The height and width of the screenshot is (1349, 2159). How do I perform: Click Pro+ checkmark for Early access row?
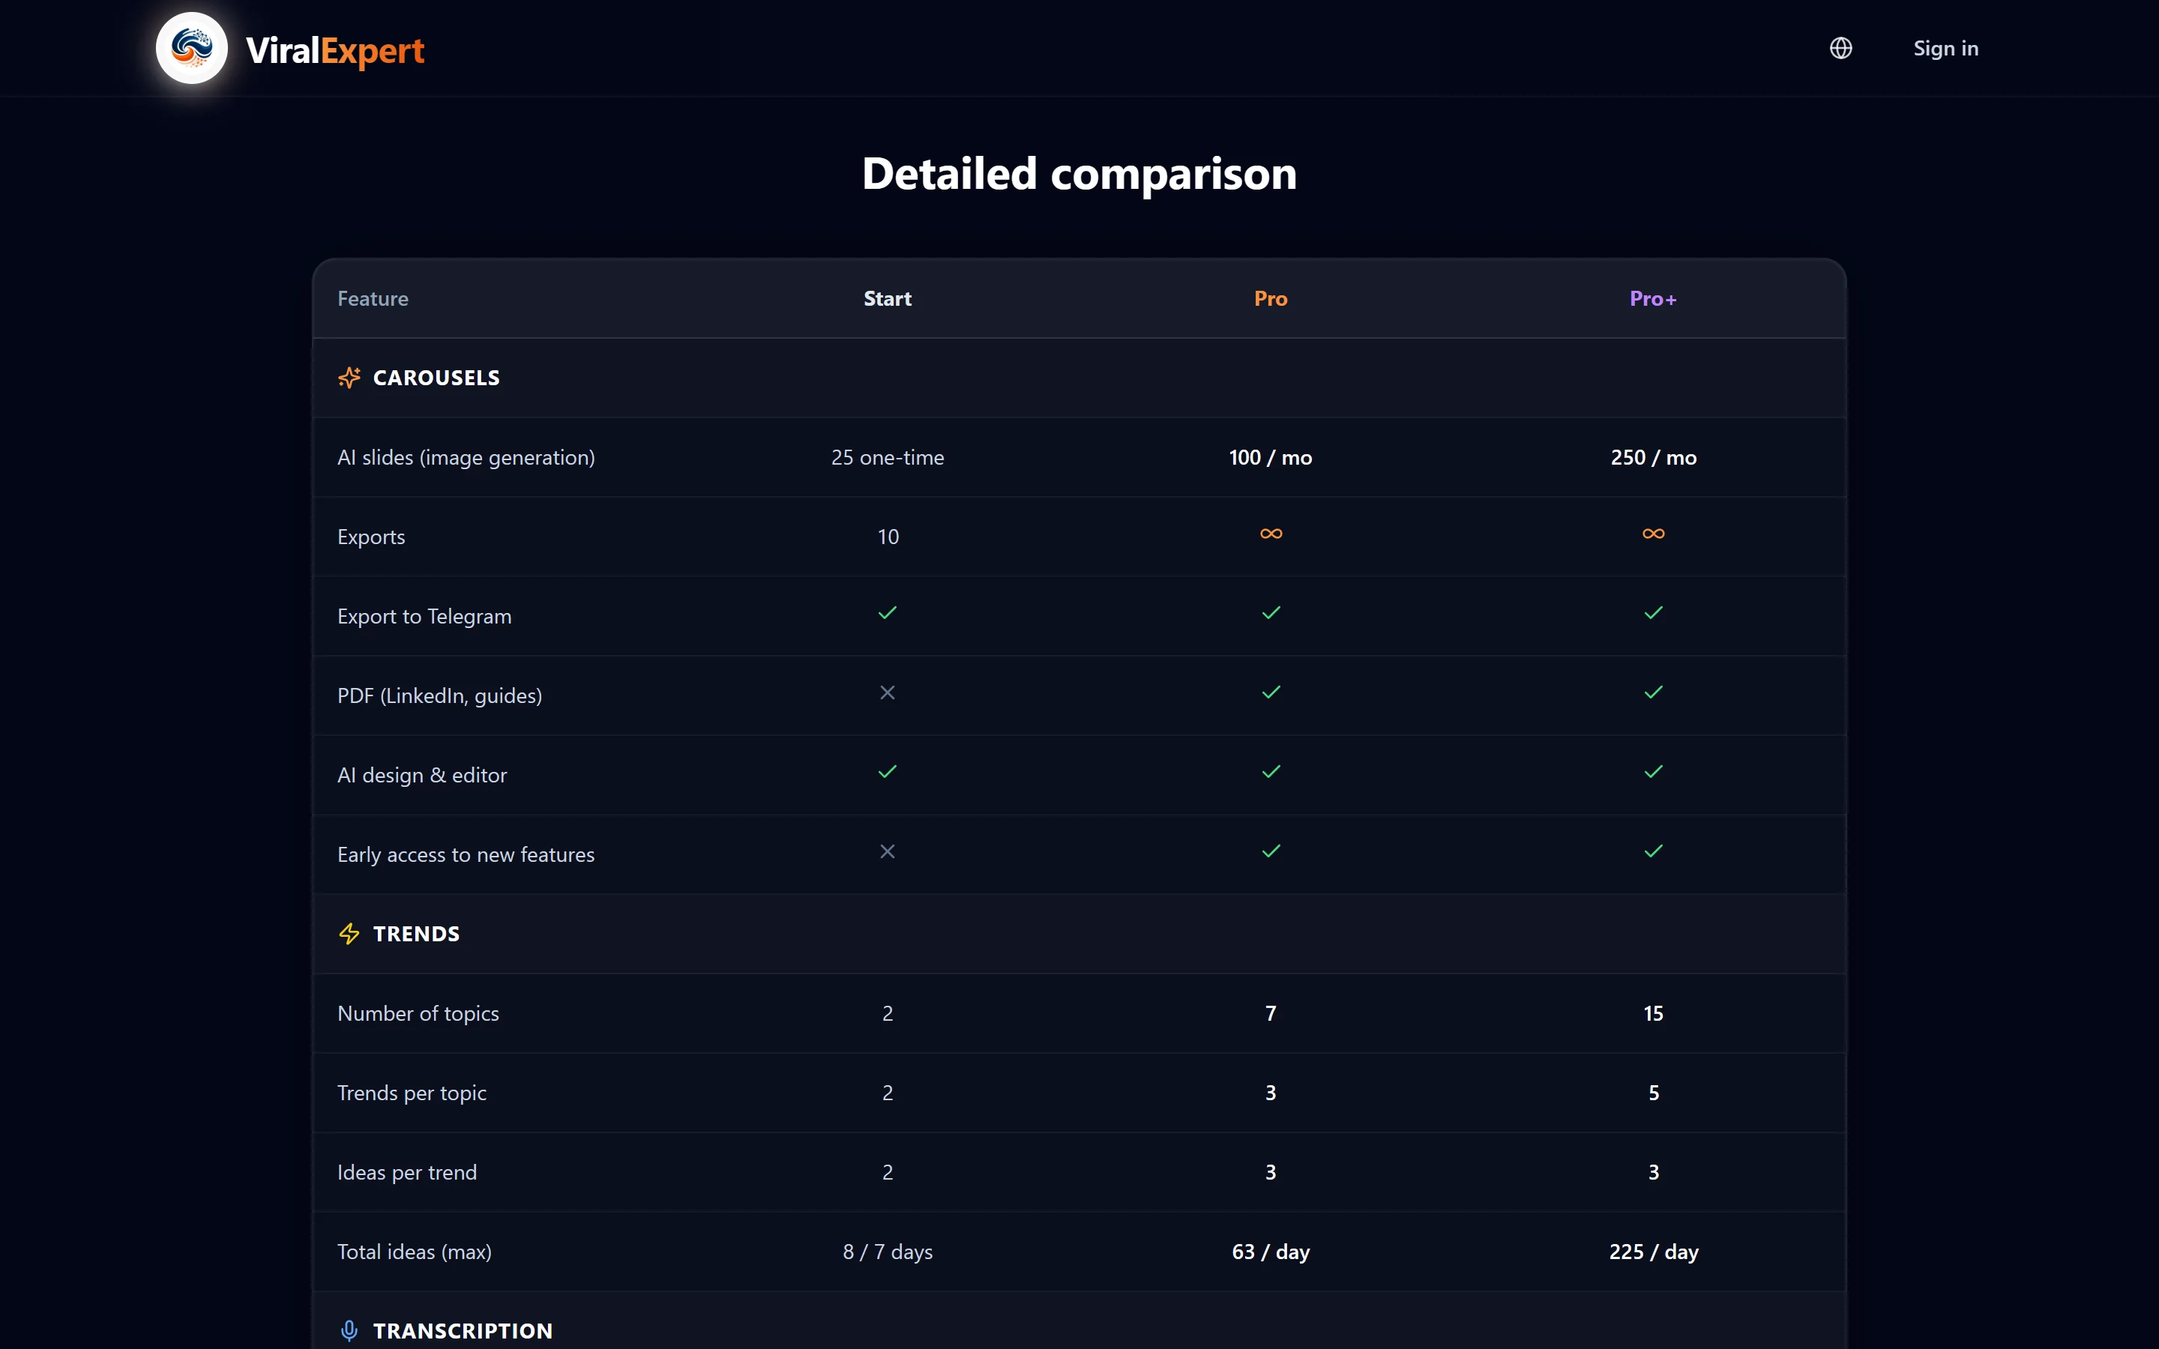(1653, 851)
